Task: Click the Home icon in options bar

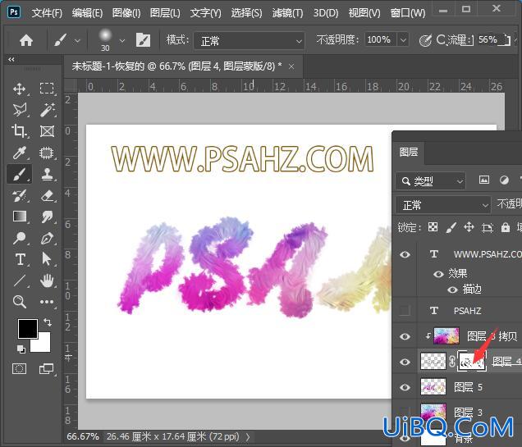Action: [x=26, y=40]
